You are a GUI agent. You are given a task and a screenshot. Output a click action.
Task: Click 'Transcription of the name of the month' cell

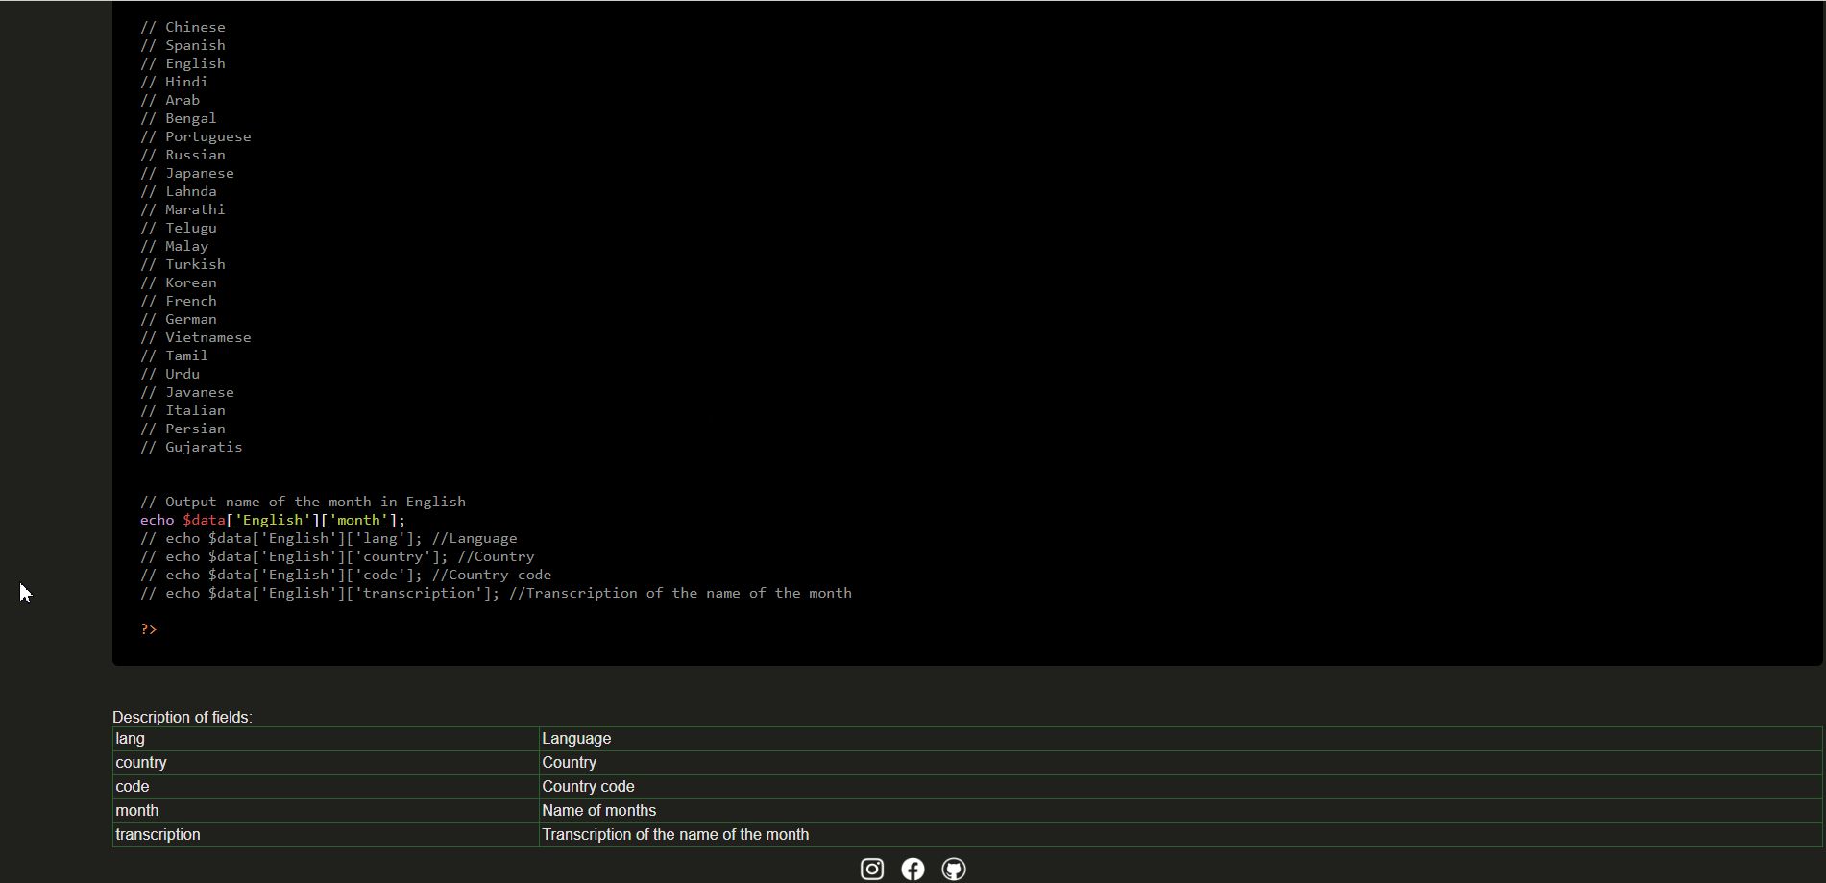(x=1181, y=835)
